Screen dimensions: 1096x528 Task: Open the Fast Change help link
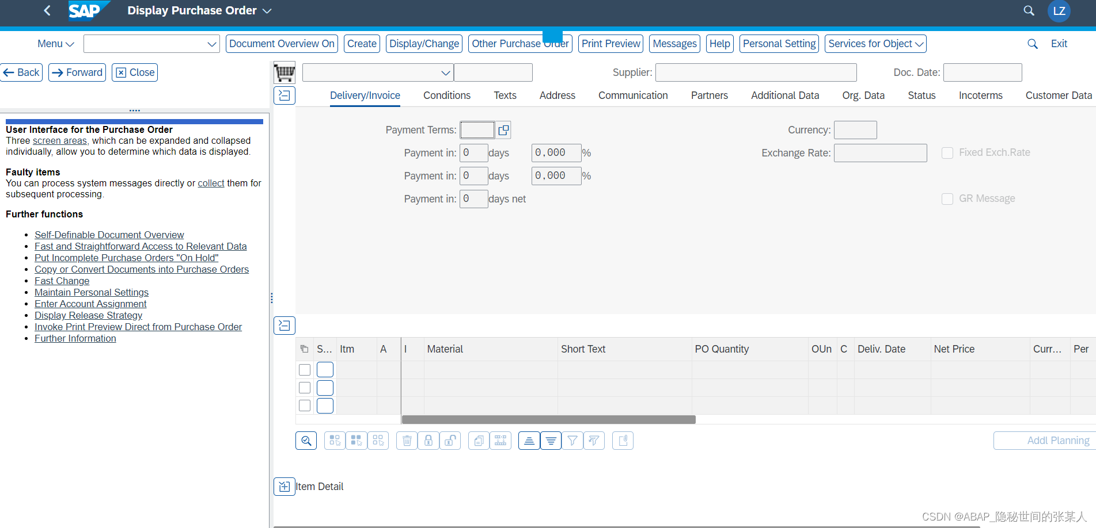(x=62, y=281)
